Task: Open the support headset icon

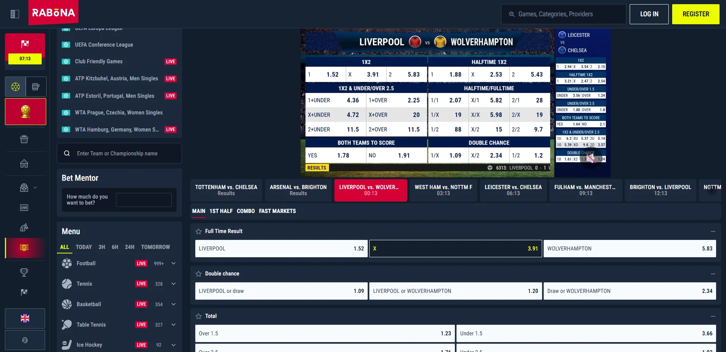Action: [x=25, y=340]
